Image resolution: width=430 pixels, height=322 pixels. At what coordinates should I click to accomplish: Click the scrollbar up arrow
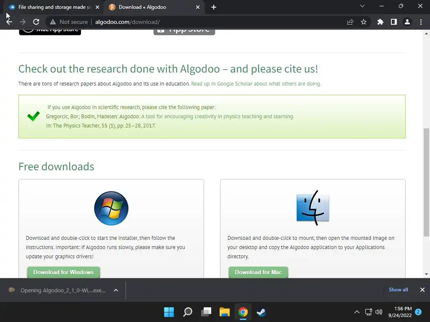pos(426,34)
